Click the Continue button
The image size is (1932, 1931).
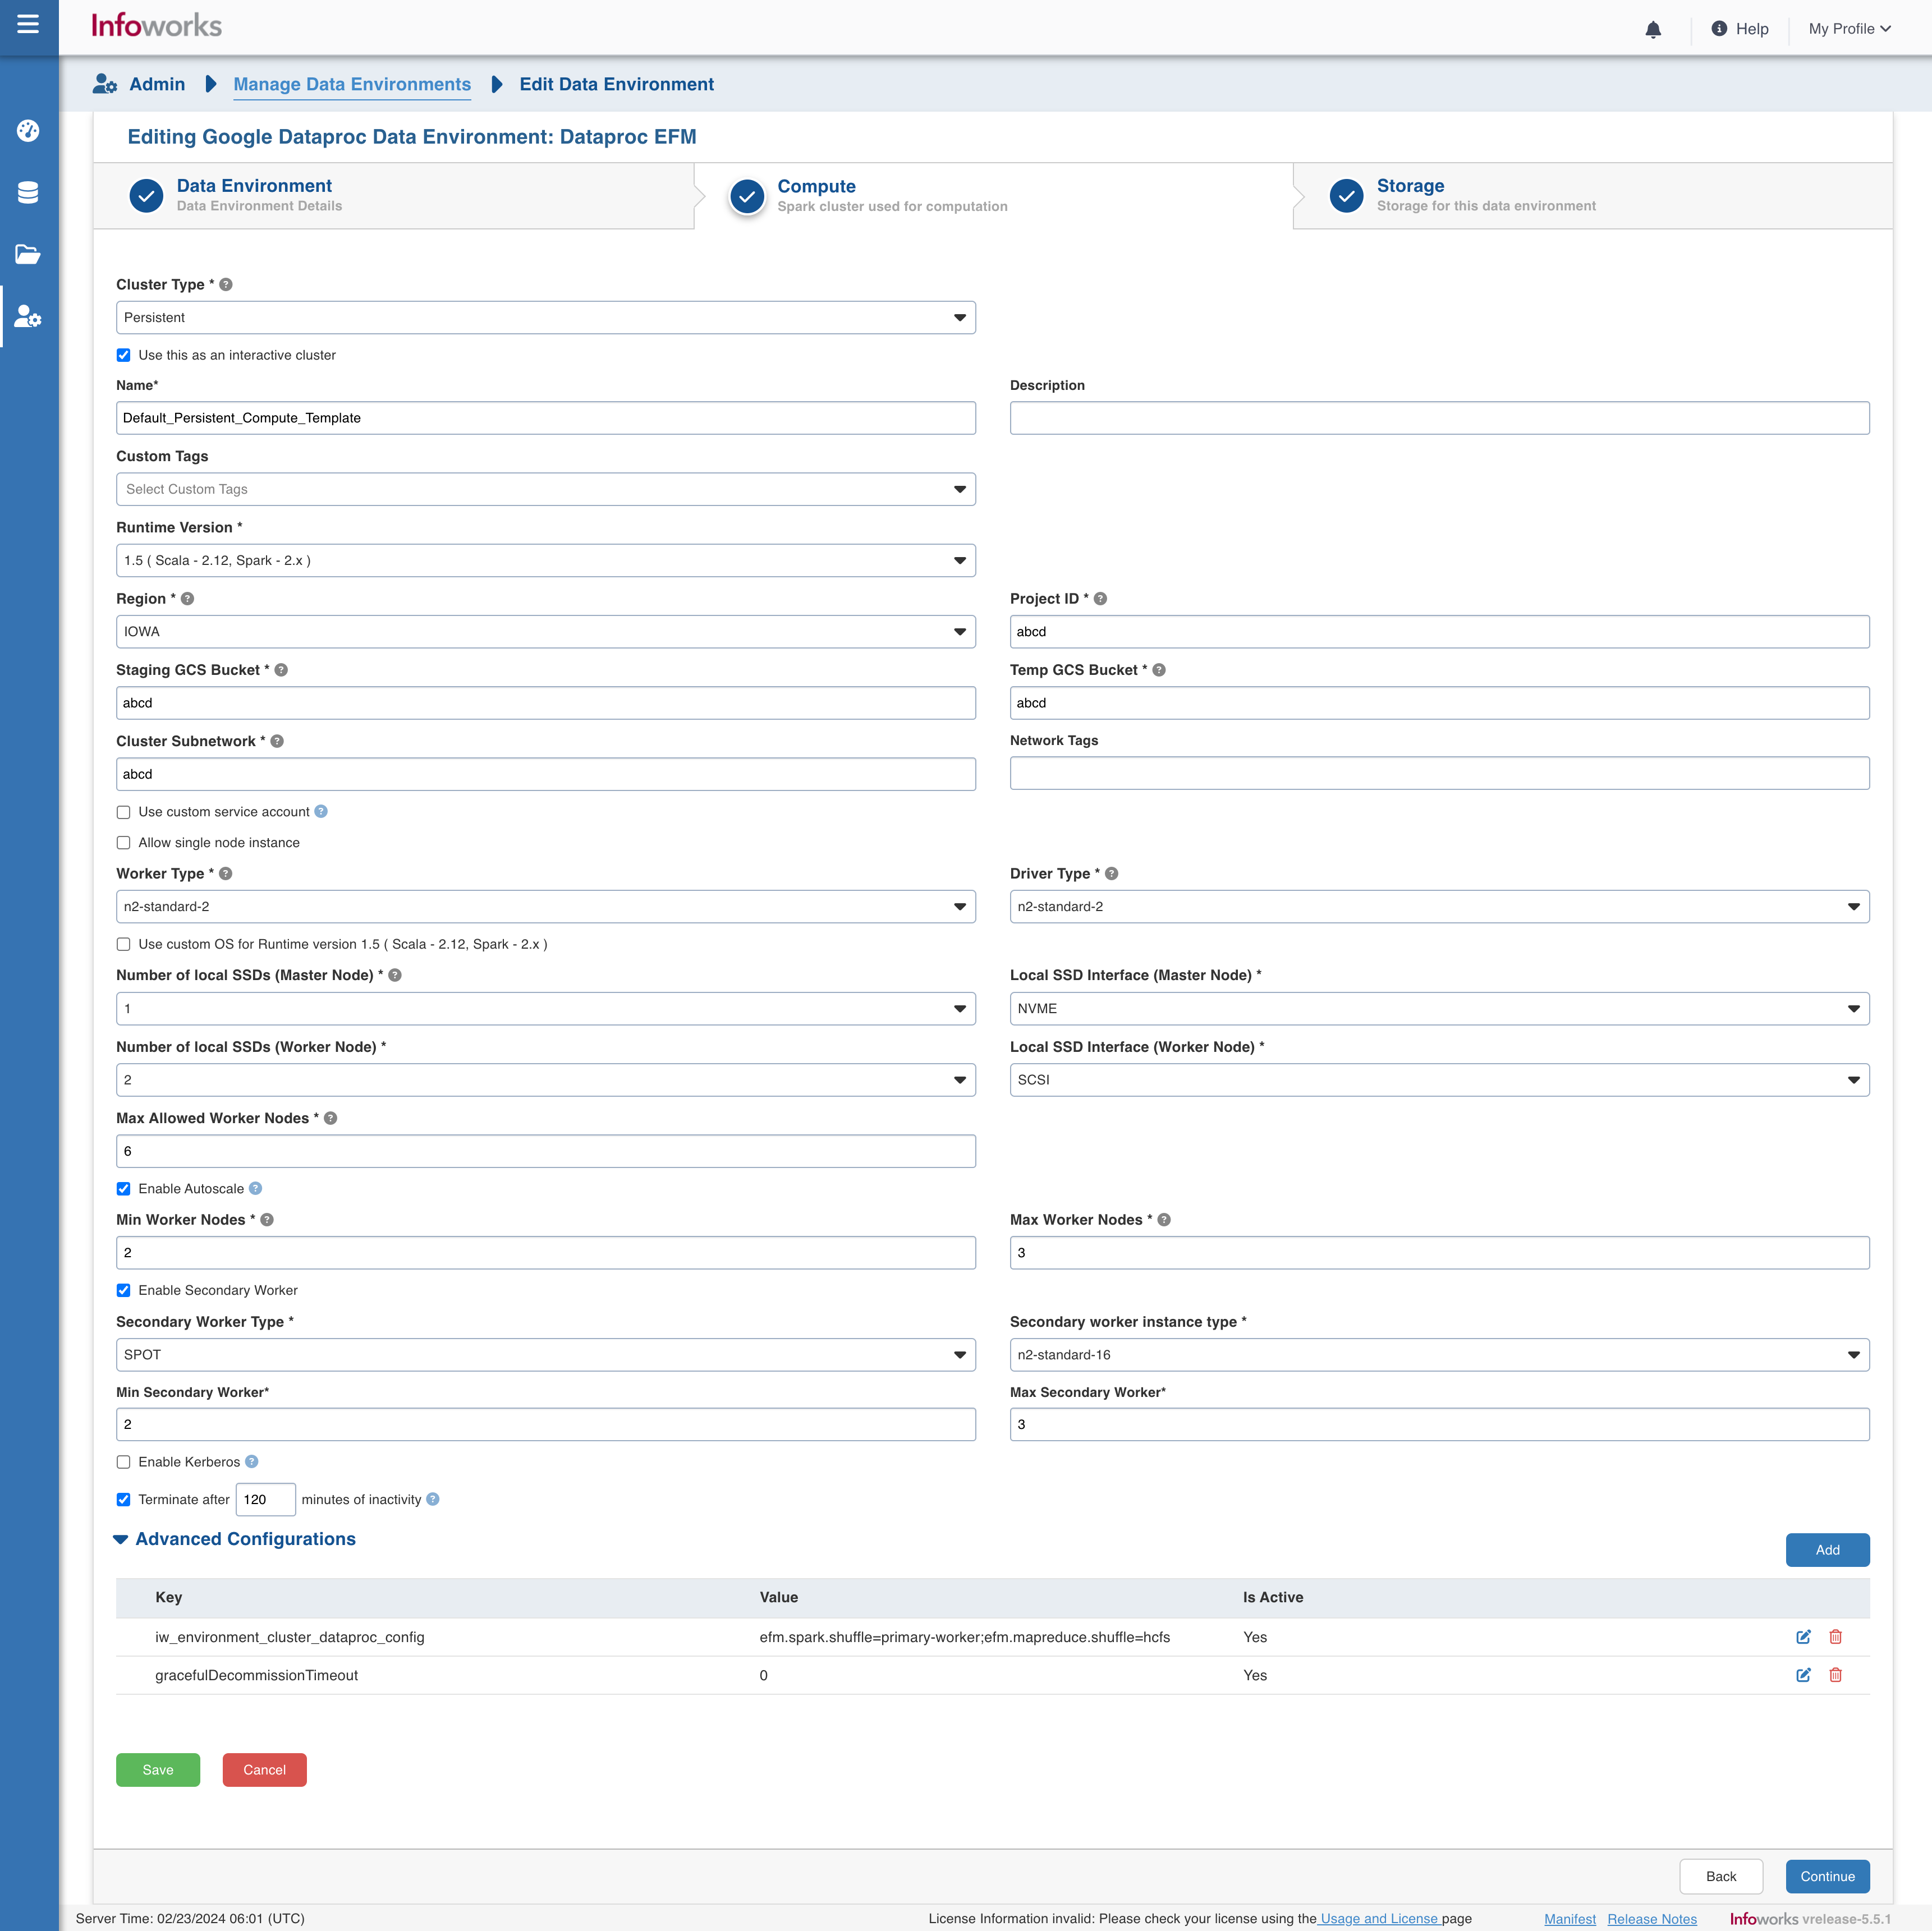1828,1877
